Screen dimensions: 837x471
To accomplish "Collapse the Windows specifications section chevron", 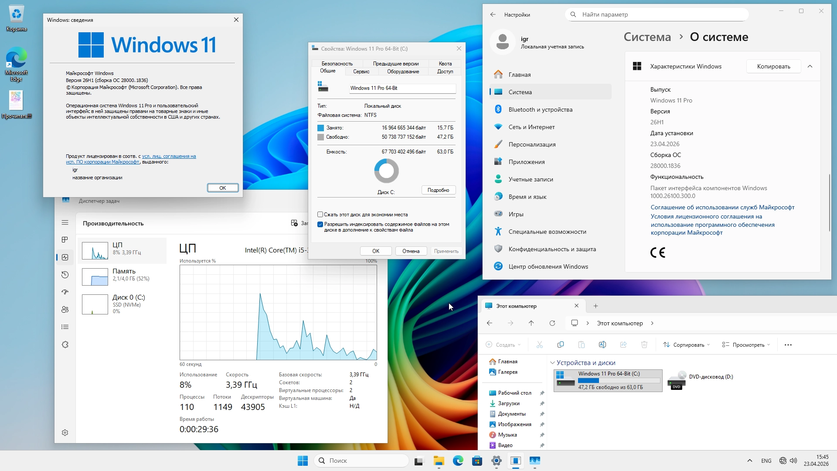I will tap(810, 66).
